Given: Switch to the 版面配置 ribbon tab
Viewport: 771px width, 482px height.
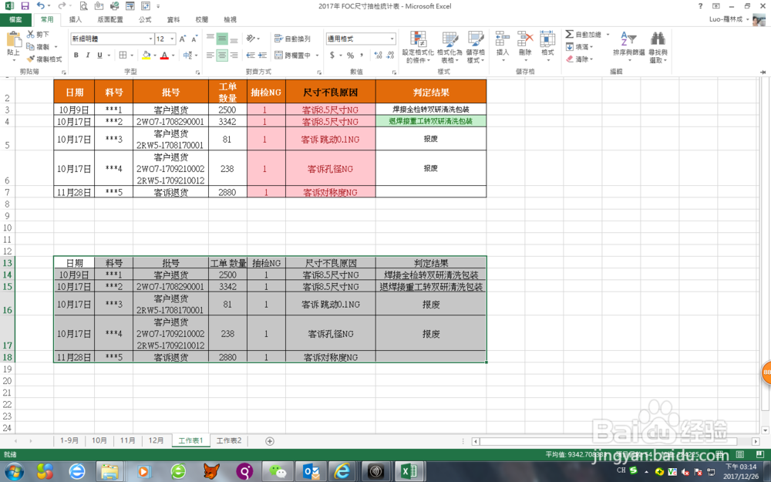Looking at the screenshot, I should pyautogui.click(x=110, y=20).
